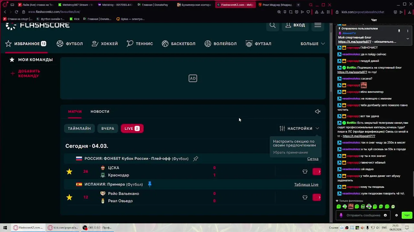Image resolution: width=414 pixels, height=232 pixels.
Task: Open ИЗБРАННОЕ favourites section
Action: [26, 44]
